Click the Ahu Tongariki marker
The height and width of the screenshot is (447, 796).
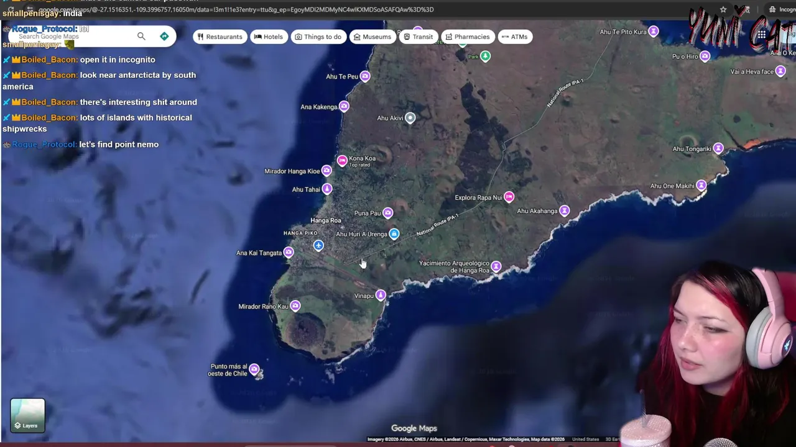point(718,148)
